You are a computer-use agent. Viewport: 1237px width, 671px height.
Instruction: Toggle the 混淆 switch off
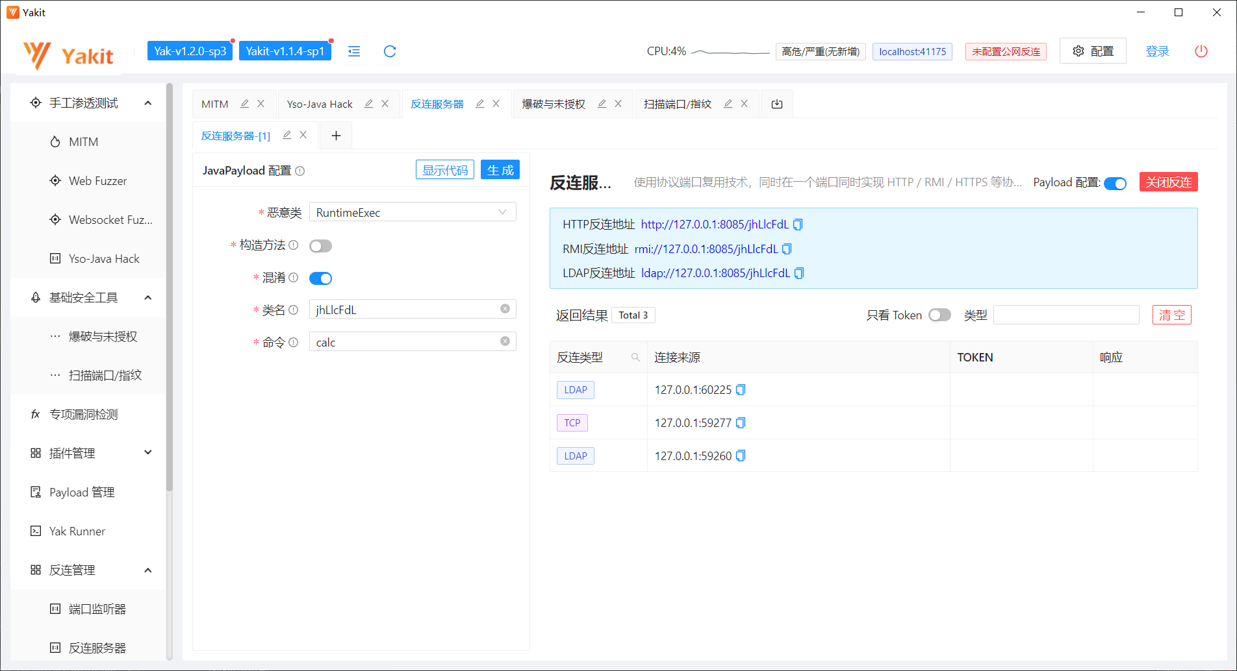(x=320, y=278)
